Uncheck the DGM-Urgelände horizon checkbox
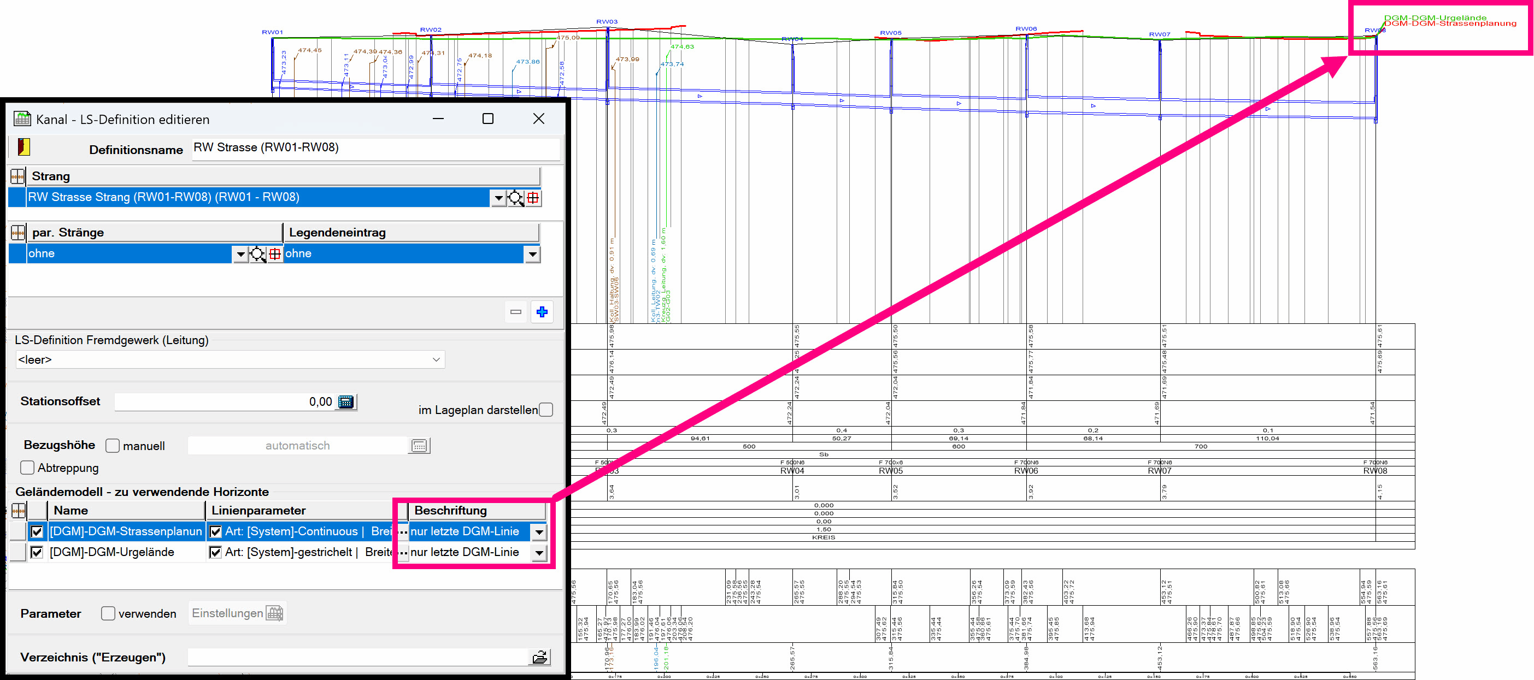The image size is (1534, 680). (x=37, y=552)
